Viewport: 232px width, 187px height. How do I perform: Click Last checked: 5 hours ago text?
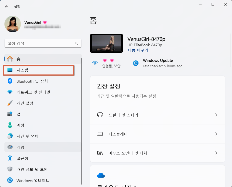click(162, 66)
